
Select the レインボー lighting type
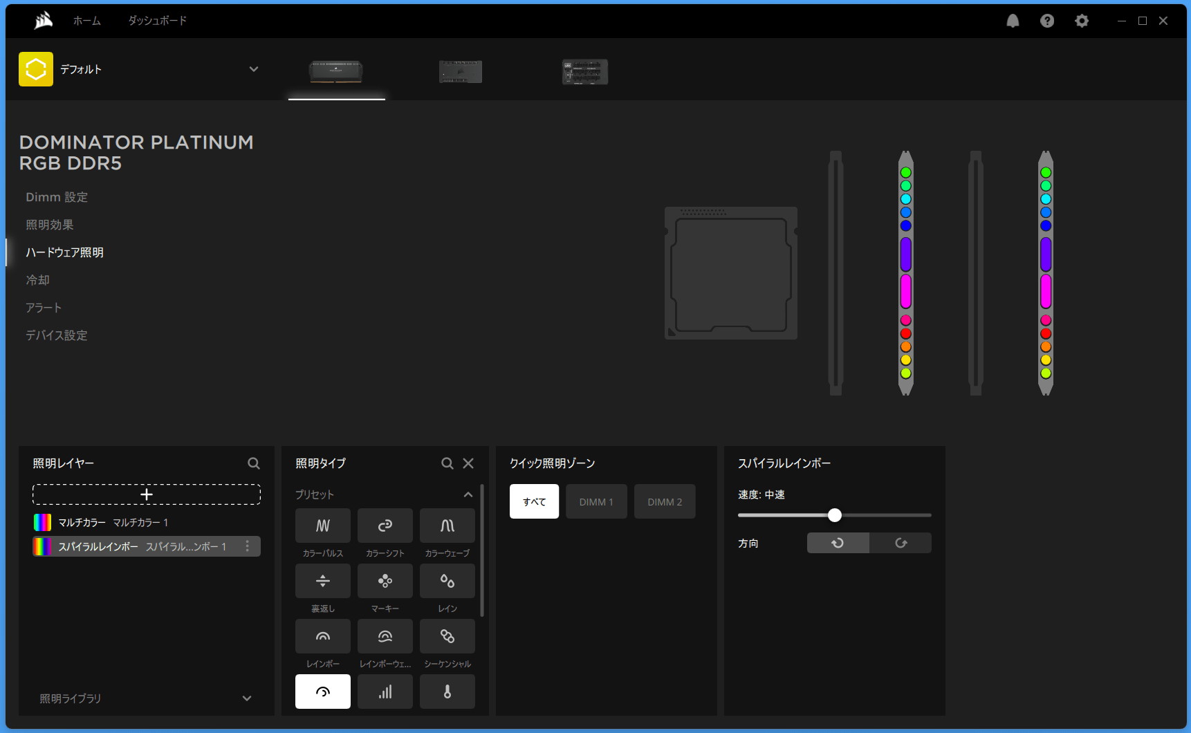(x=323, y=636)
